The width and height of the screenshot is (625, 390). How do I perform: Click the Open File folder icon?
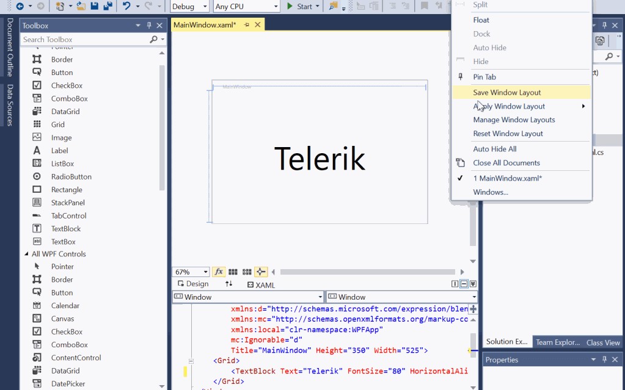tap(81, 6)
